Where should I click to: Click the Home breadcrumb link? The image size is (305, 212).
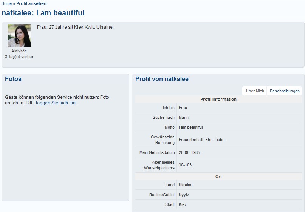click(6, 3)
